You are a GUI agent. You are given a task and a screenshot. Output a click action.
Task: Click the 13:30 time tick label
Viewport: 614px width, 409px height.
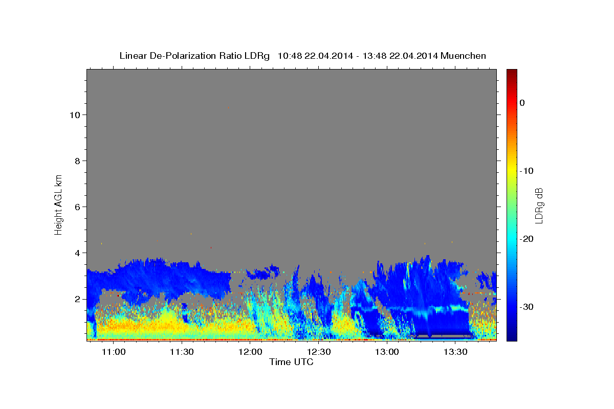point(455,352)
